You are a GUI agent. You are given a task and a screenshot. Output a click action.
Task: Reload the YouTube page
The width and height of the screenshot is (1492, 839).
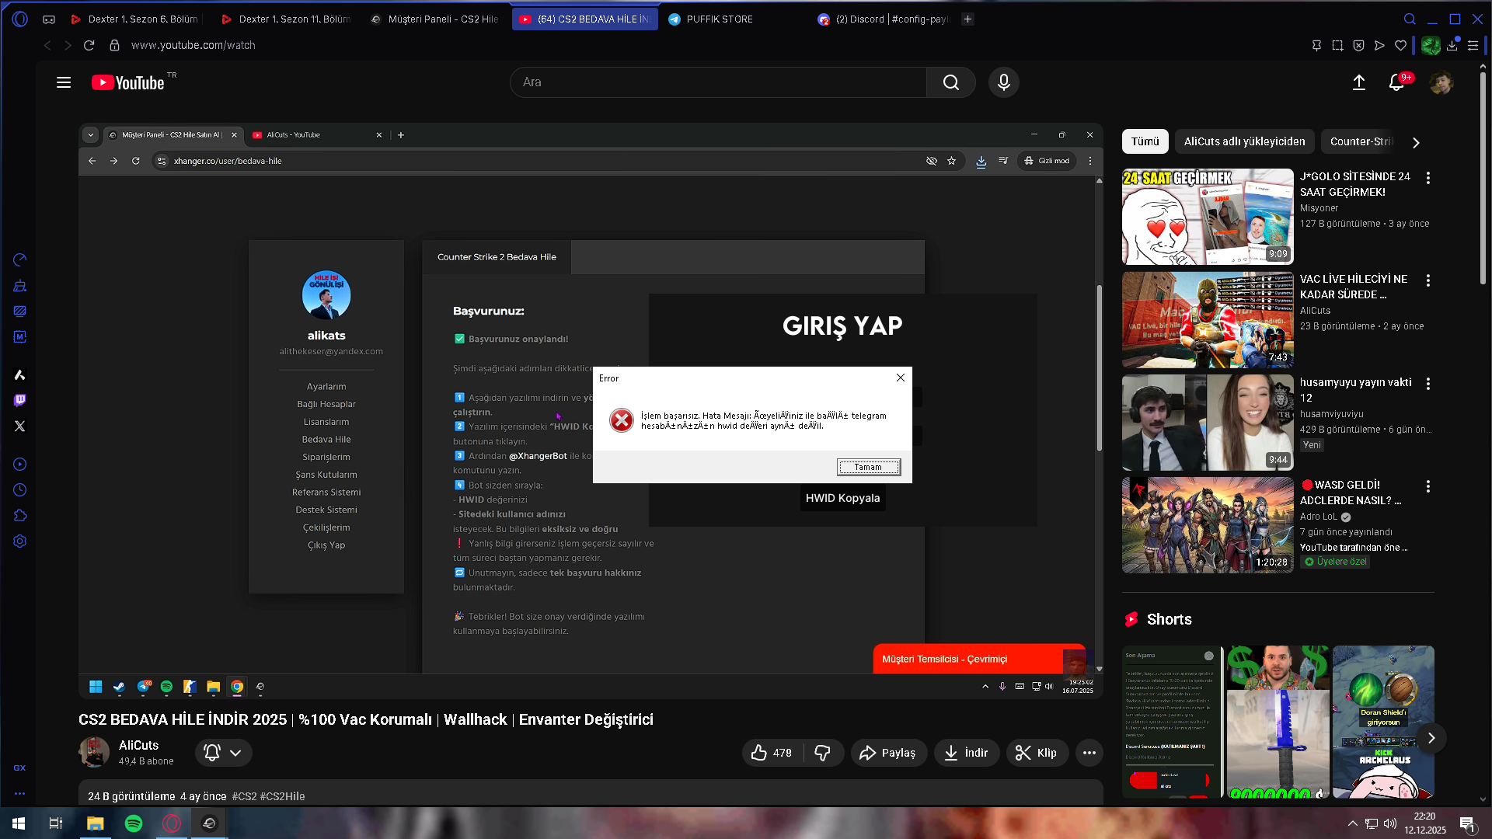[89, 45]
